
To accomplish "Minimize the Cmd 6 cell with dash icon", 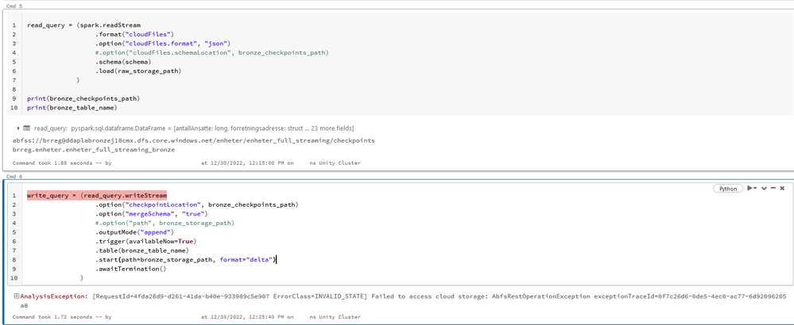I will click(x=773, y=189).
